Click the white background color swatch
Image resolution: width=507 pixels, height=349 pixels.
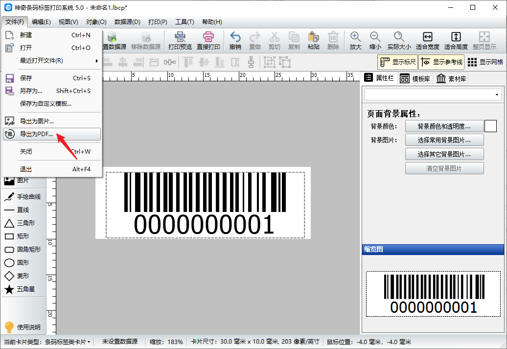coord(490,126)
